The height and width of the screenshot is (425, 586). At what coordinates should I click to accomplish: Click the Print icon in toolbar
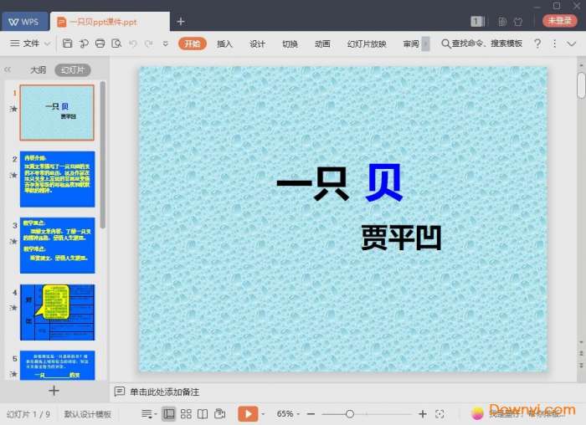tap(100, 44)
